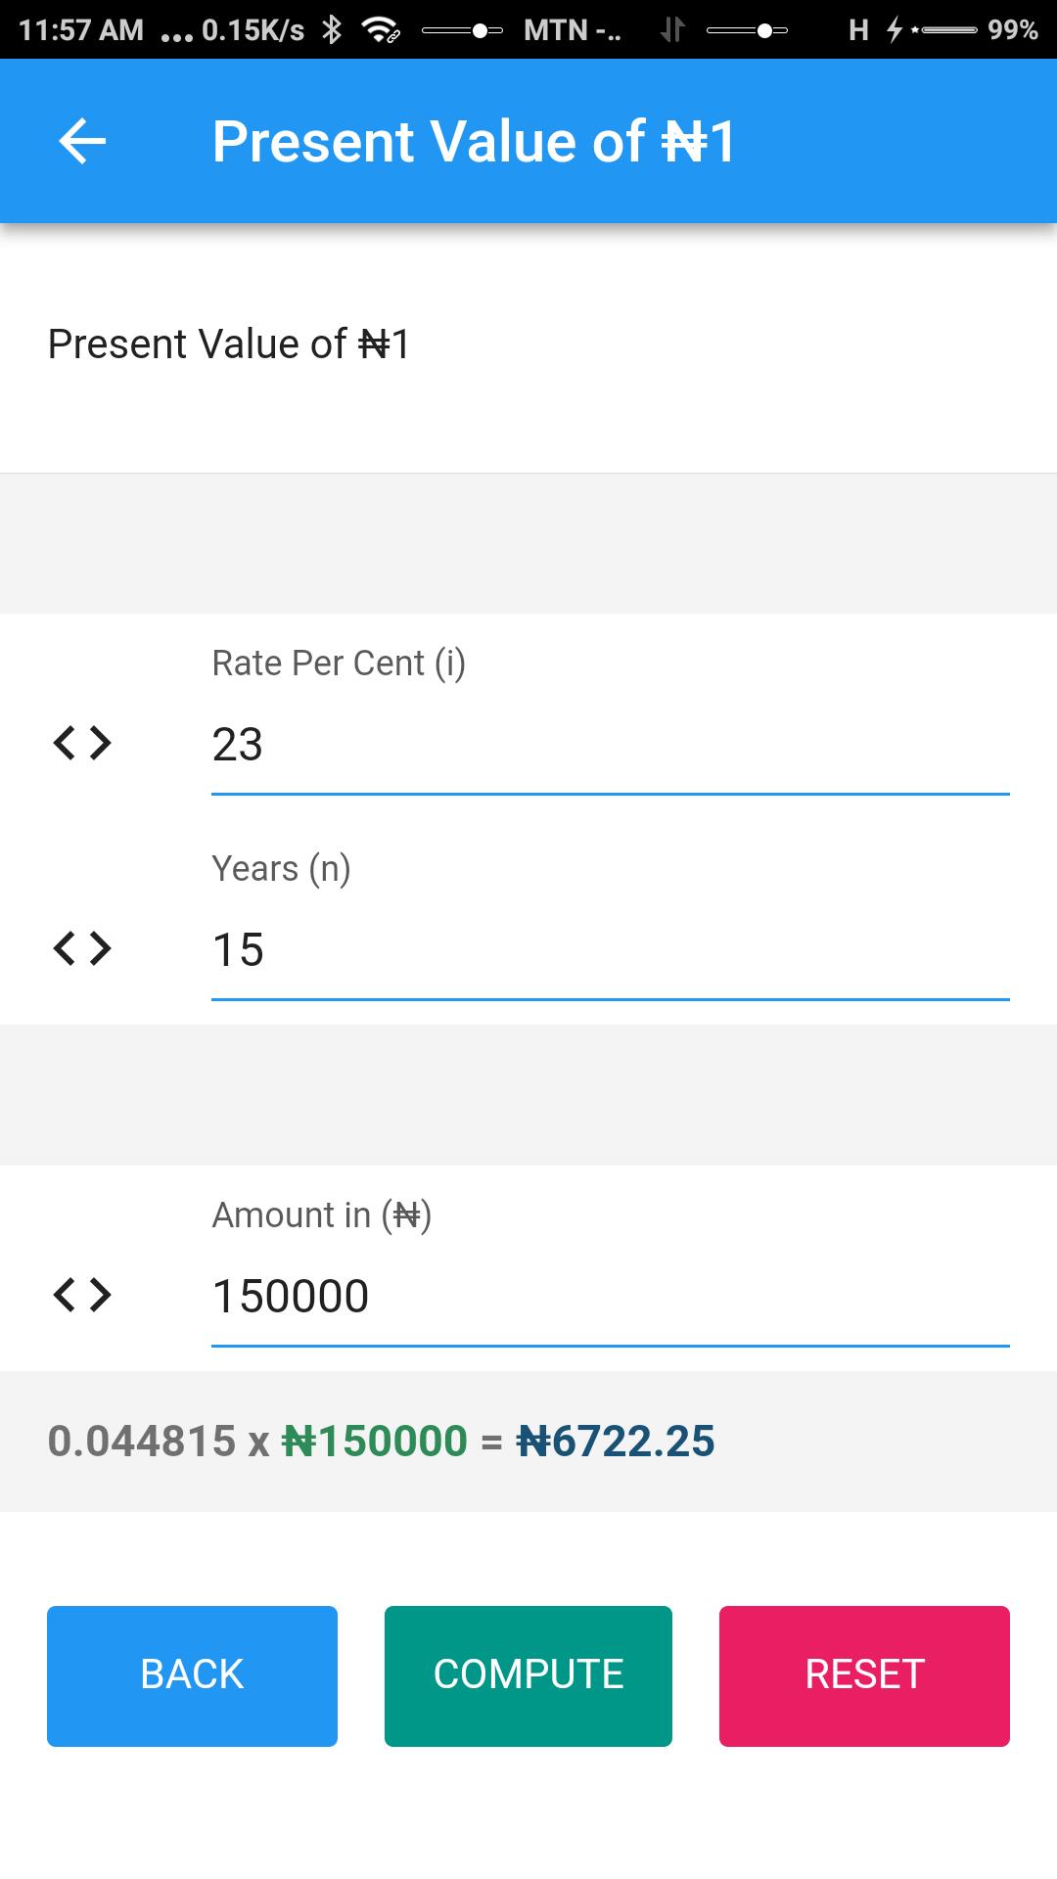
Task: Edit the Rate Per Cent value 23
Action: pos(611,746)
